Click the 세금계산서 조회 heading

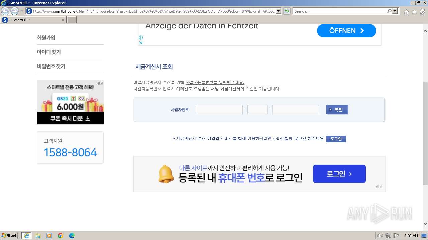click(154, 67)
